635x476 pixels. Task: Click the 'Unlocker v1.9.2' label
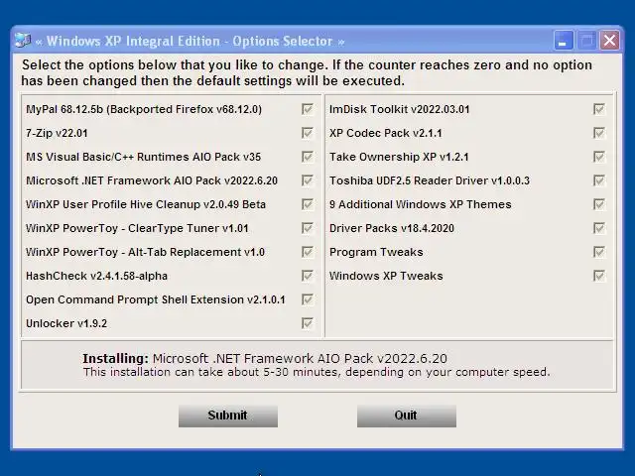click(x=66, y=324)
